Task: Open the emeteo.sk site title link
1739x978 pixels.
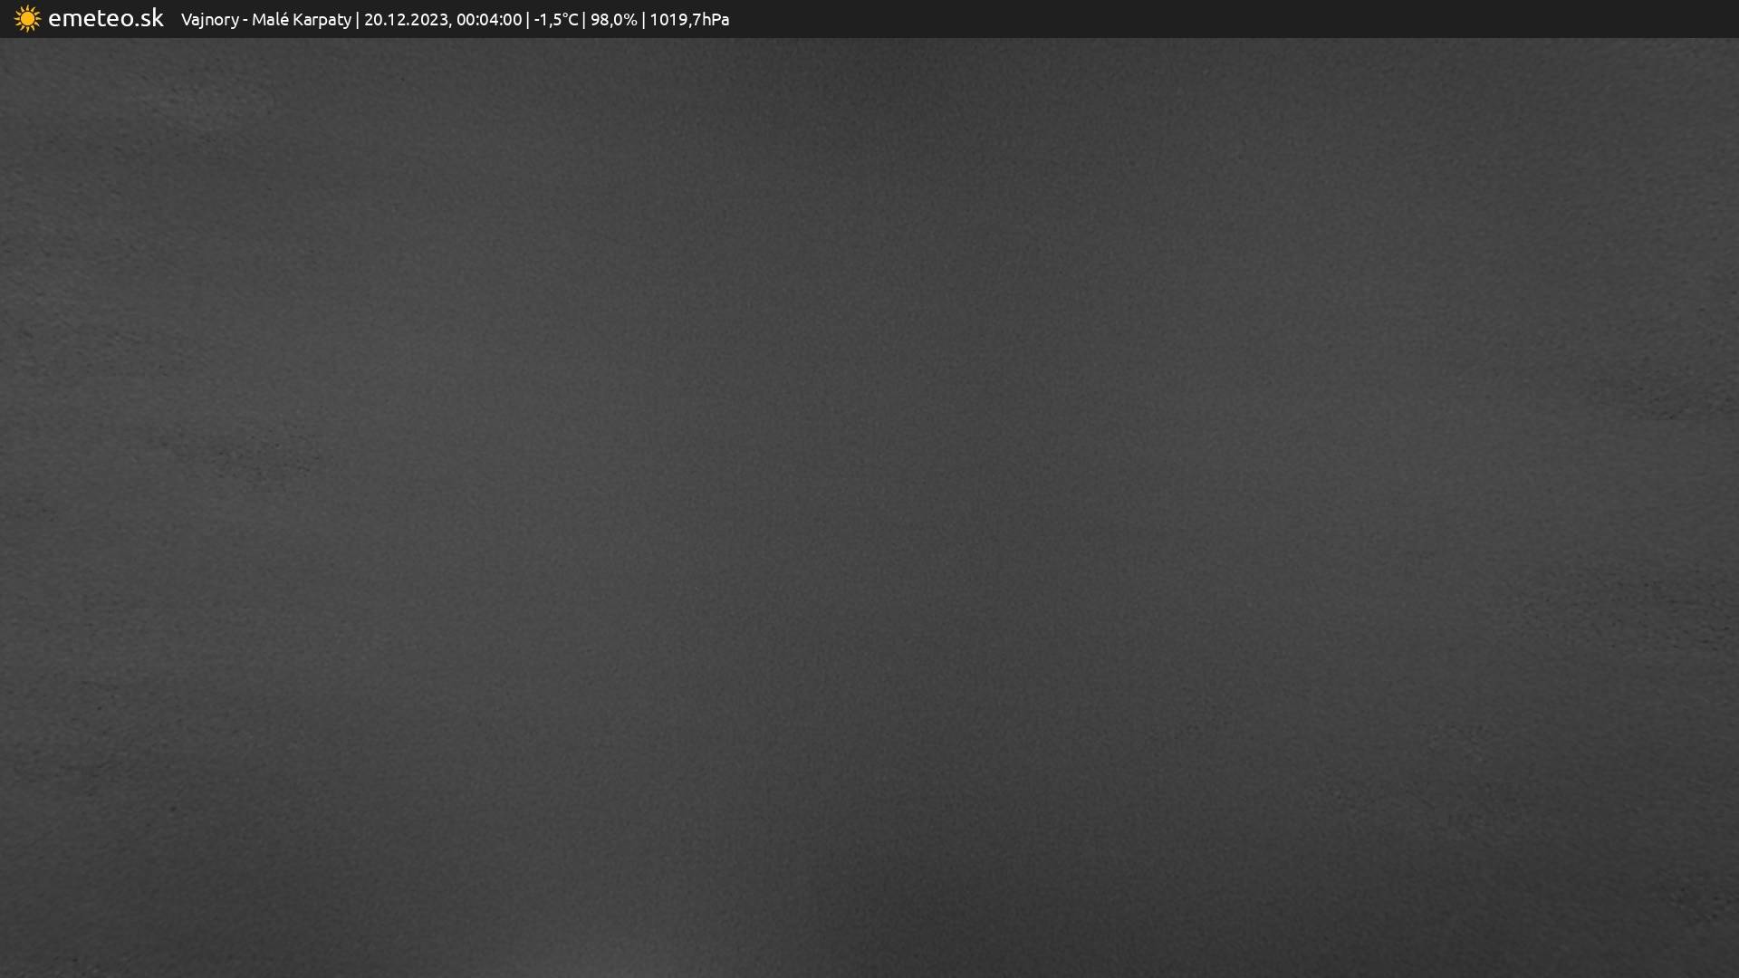Action: click(105, 18)
